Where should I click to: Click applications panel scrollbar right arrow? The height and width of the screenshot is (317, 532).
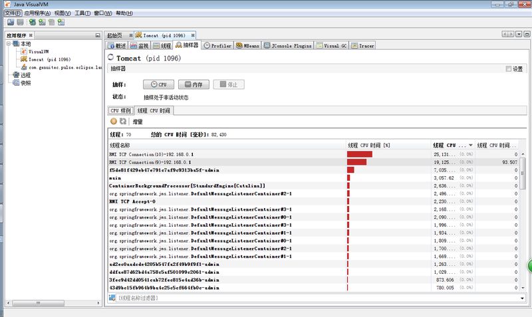click(x=98, y=303)
